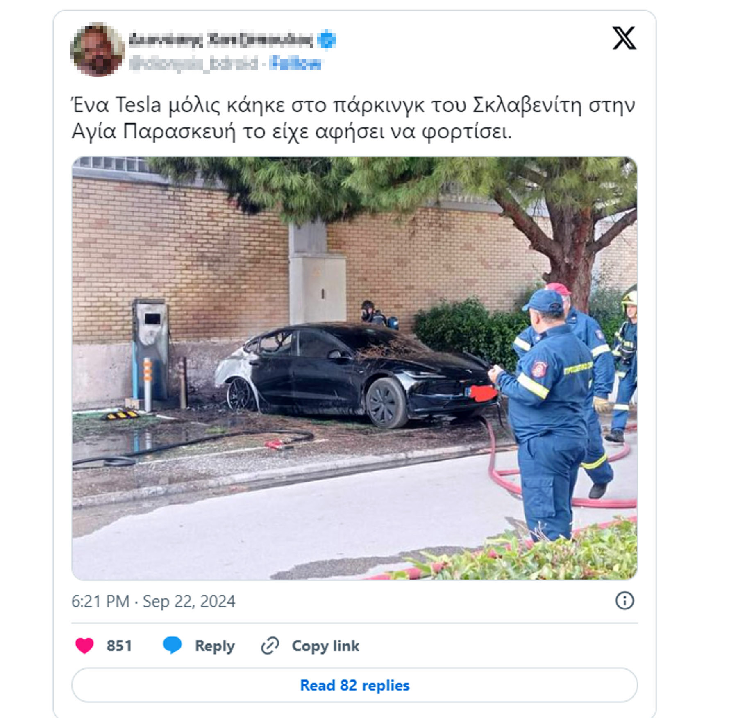Open the author's profile avatar
The width and height of the screenshot is (738, 718).
98,50
